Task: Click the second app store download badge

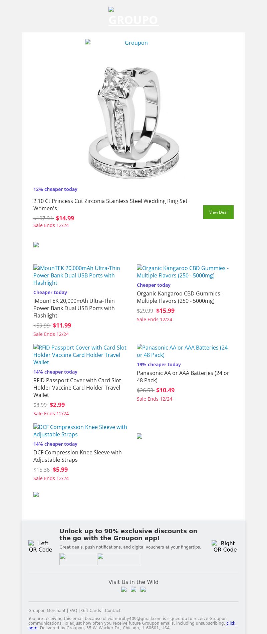Action: [118, 559]
